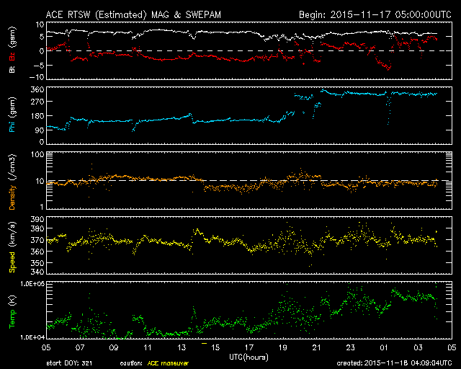Click the 'Begin: 2015-11-17 05:00:00UTC' timestamp
461x369 pixels.
pyautogui.click(x=375, y=14)
